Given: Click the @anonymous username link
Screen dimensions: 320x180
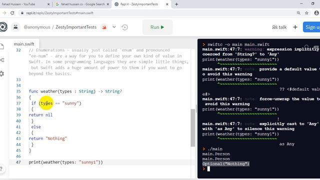Looking at the screenshot, I should pyautogui.click(x=36, y=27).
